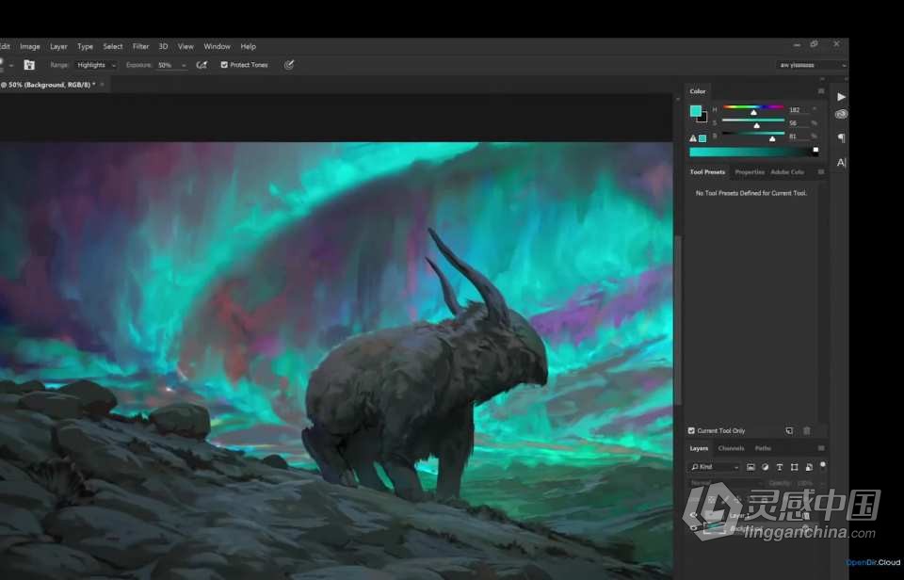This screenshot has height=580, width=904.
Task: Open the workspace switcher dropdown
Action: click(812, 65)
